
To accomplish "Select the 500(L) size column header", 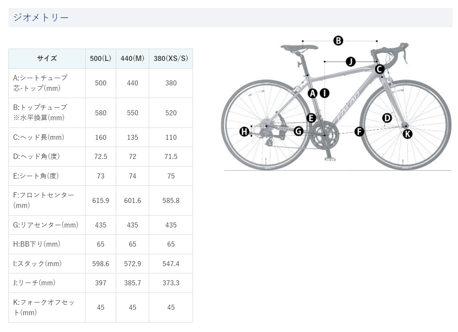I will [x=100, y=59].
